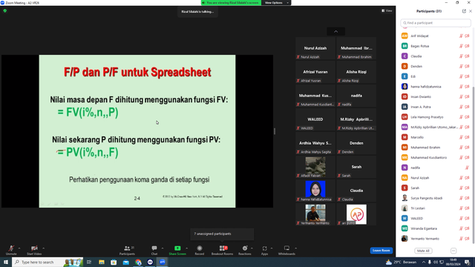This screenshot has width=475, height=267.
Task: Open the Mail app from the taskbar
Action: pyautogui.click(x=125, y=262)
